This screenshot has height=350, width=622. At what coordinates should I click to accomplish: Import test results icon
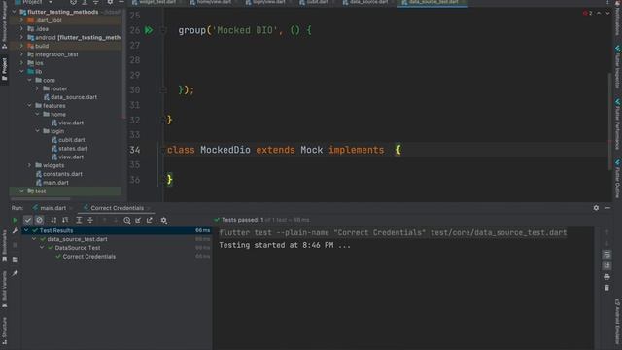point(138,220)
